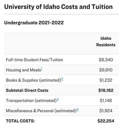This screenshot has height=127, width=119.
Task: Open footnote 3 link after Transportation (estimated)
Action: (x=58, y=100)
